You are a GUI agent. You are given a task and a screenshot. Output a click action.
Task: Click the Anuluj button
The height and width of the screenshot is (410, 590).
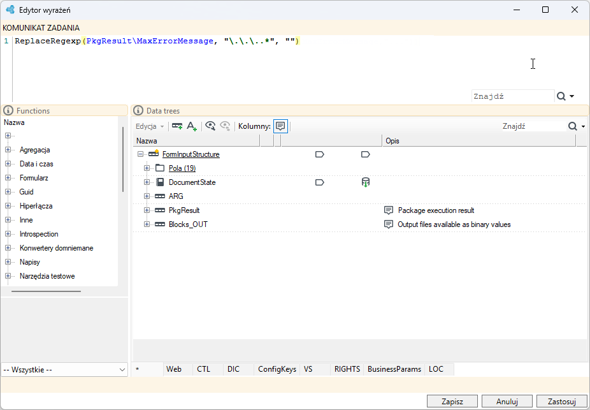coord(507,401)
